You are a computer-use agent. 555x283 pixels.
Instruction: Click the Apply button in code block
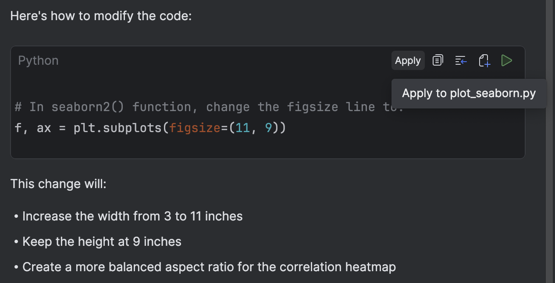[408, 60]
